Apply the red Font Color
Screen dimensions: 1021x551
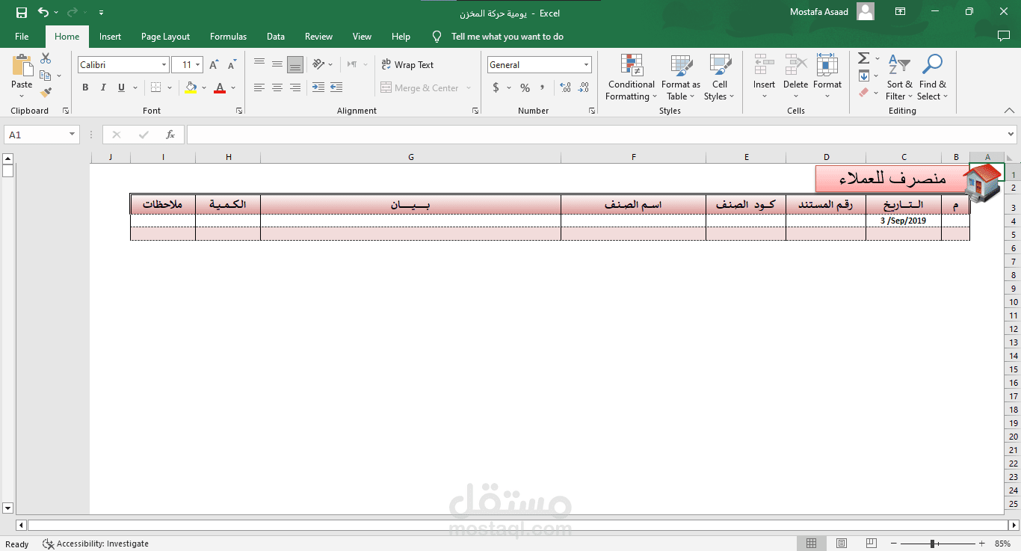point(220,87)
